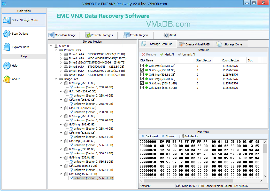270x191 pixels.
Task: Click the SERVER1 computer icon
Action: coord(56,46)
